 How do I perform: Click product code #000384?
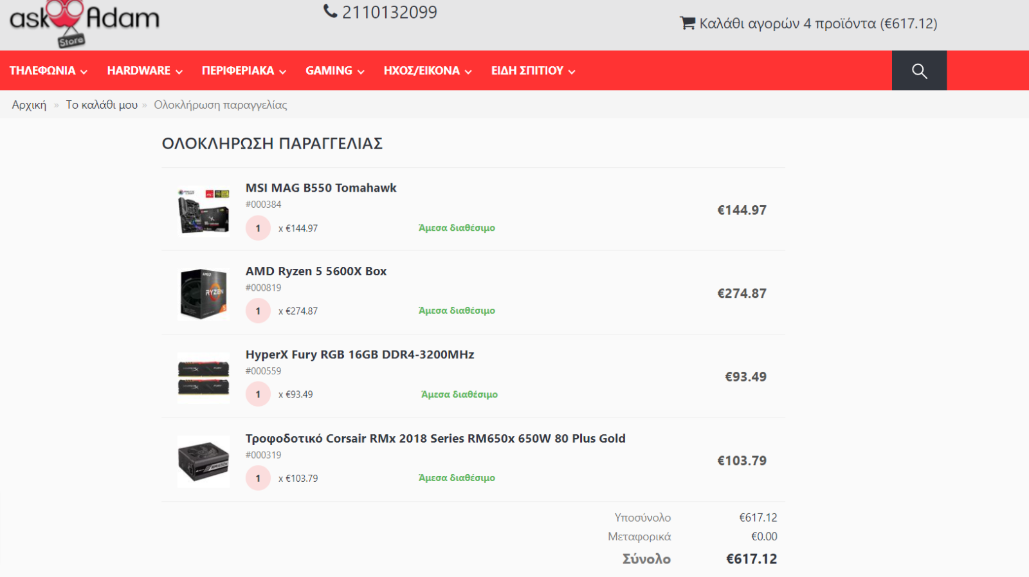click(264, 205)
